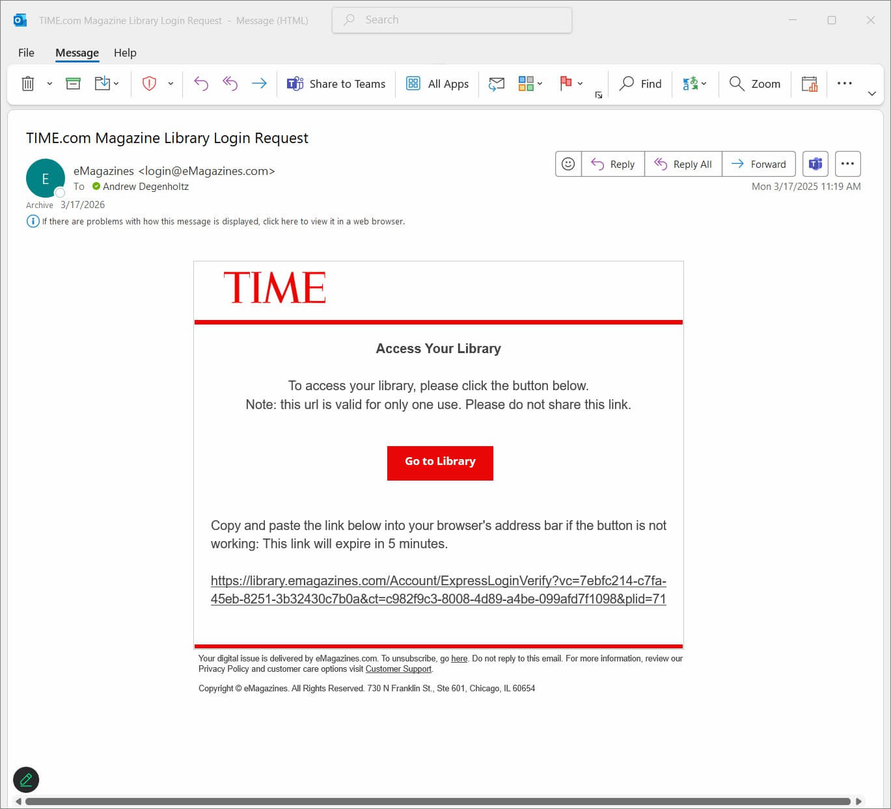Click the Zoom tool in ribbon
The height and width of the screenshot is (809, 891).
click(x=755, y=84)
